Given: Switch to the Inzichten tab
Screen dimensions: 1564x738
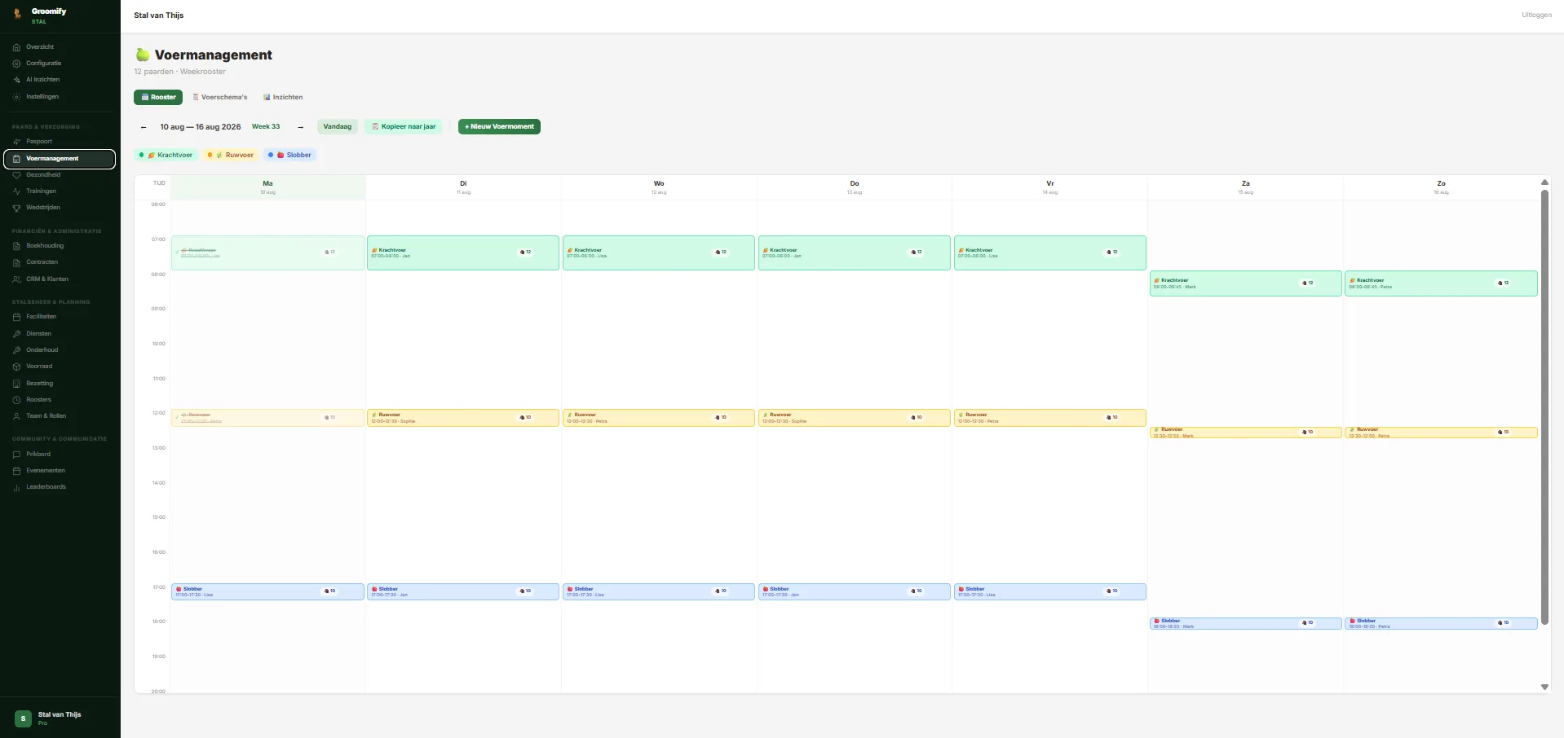Looking at the screenshot, I should 283,97.
